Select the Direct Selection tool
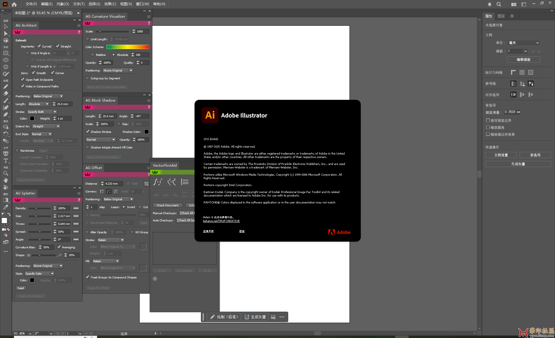Viewport: 555px width, 338px height. click(x=5, y=34)
